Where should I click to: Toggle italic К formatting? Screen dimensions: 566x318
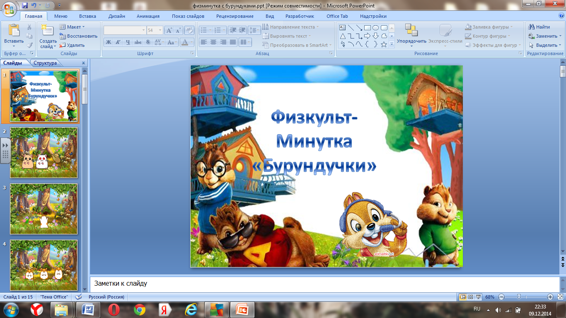click(x=118, y=42)
